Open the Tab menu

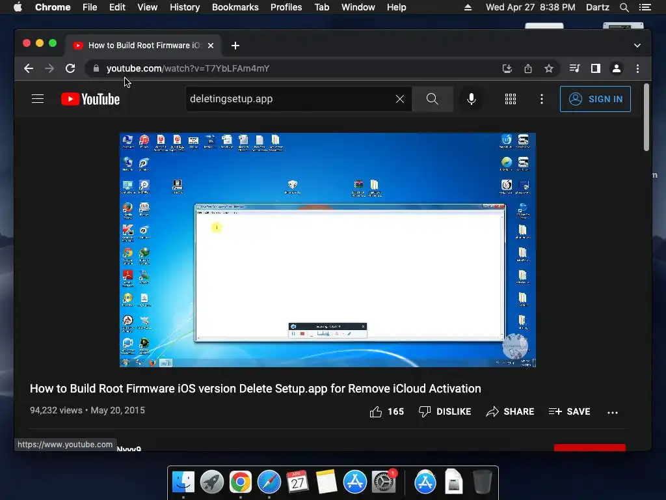321,7
